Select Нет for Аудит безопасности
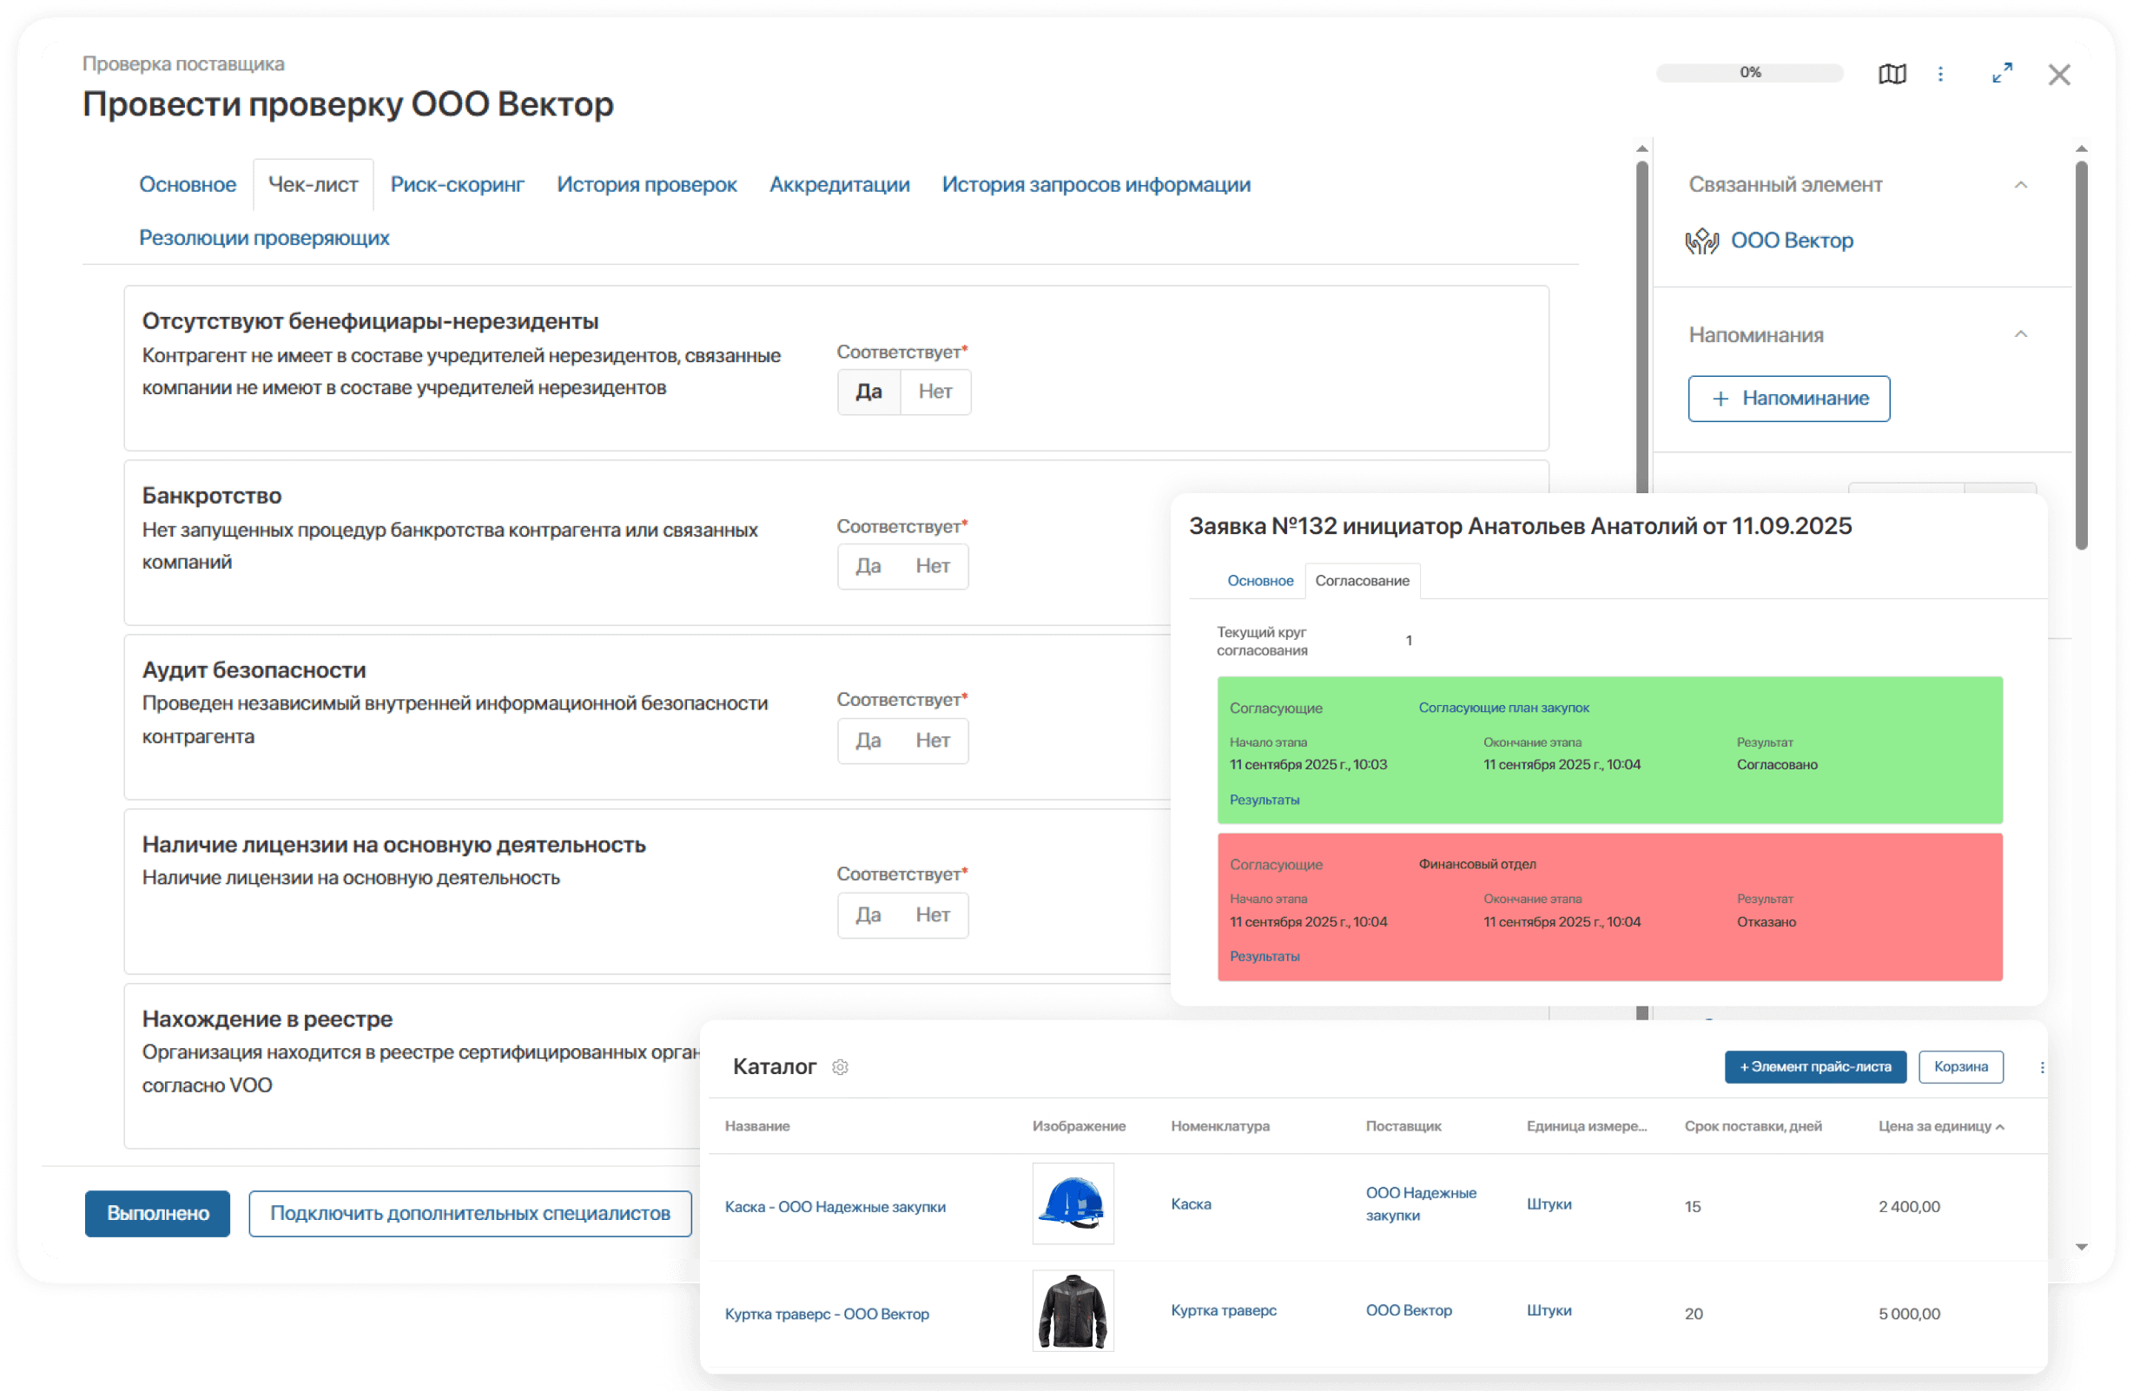The image size is (2133, 1391). point(932,741)
